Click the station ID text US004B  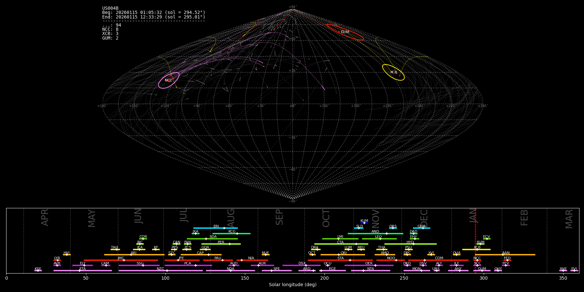click(110, 8)
